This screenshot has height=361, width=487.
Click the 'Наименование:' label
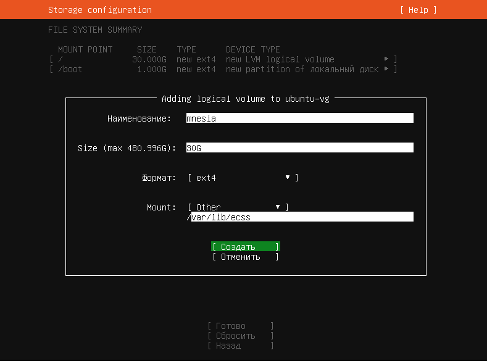point(139,118)
